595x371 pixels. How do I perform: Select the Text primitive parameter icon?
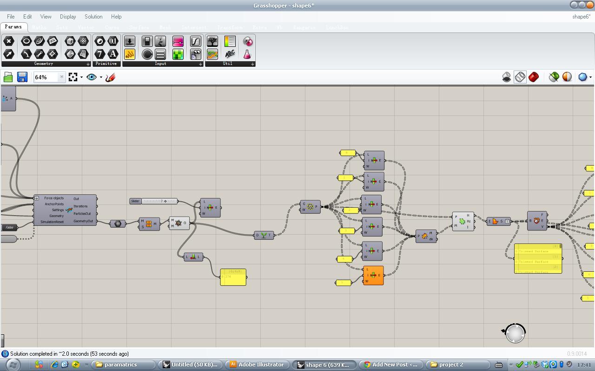pyautogui.click(x=113, y=54)
